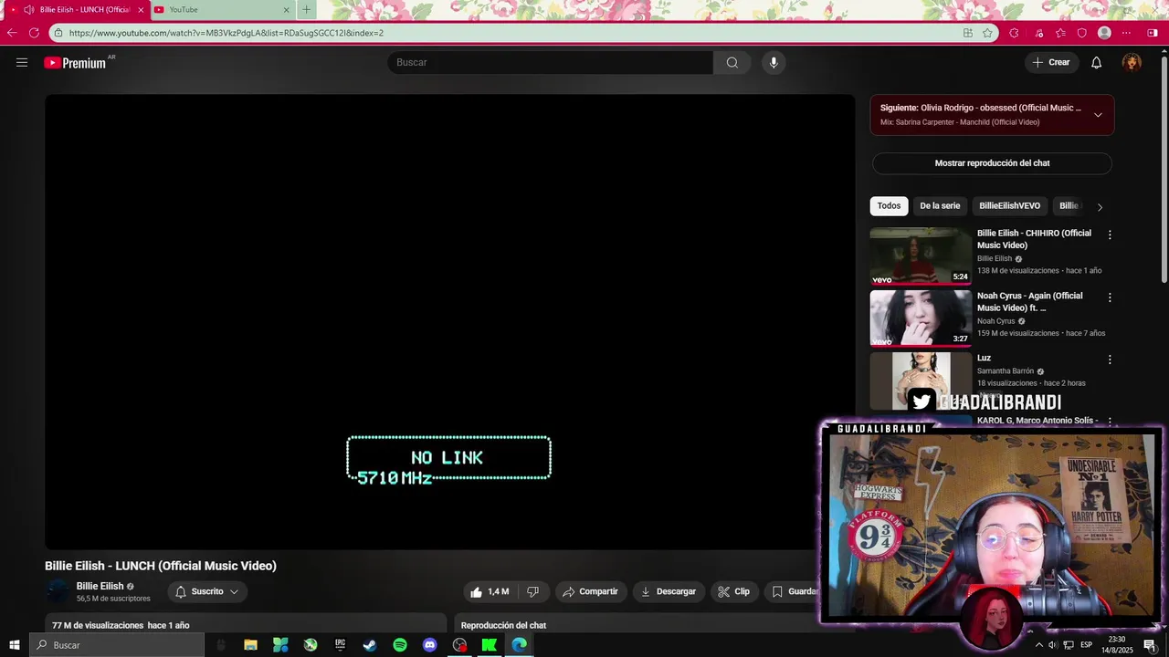1169x657 pixels.
Task: Open Steam from the taskbar
Action: pos(370,645)
